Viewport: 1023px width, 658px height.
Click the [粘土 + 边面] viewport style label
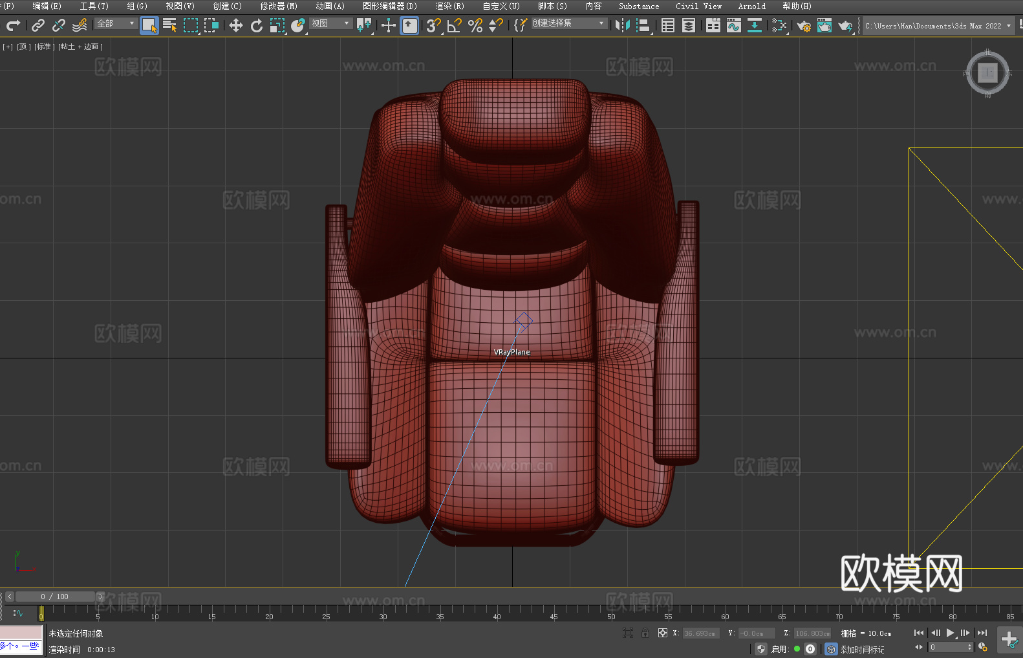click(81, 47)
